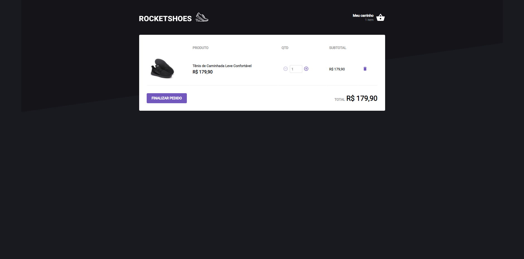Select the ROCKETSHOES logo text
This screenshot has width=524, height=259.
(165, 18)
